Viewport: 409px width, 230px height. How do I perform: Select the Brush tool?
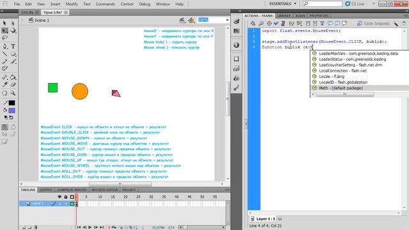click(x=13, y=61)
